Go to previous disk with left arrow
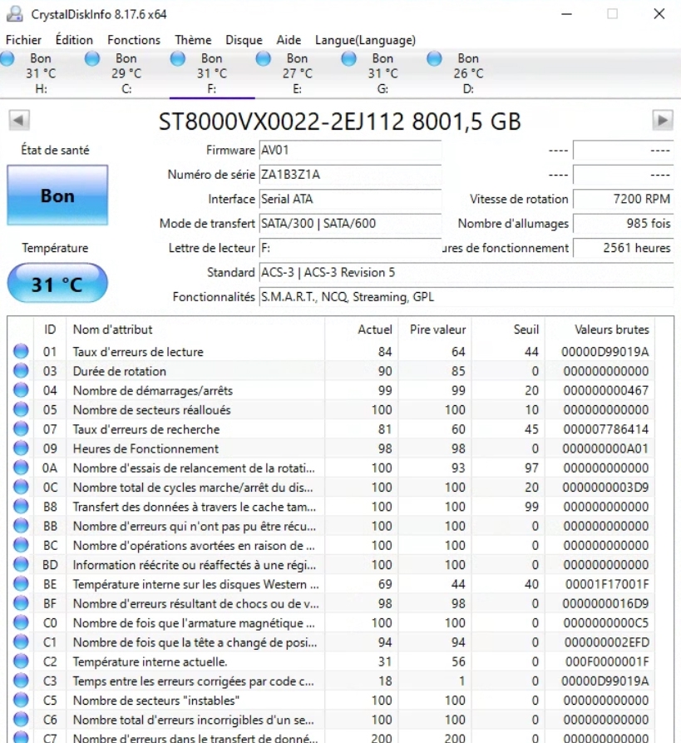 click(19, 120)
